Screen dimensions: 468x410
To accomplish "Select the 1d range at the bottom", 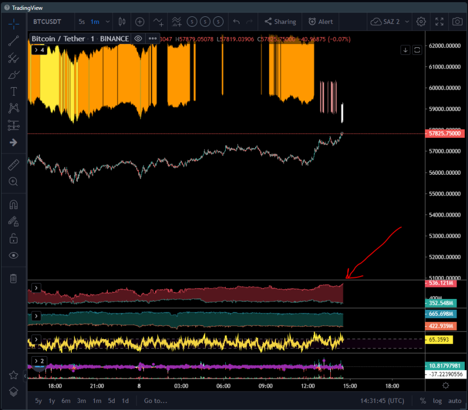I will click(126, 400).
